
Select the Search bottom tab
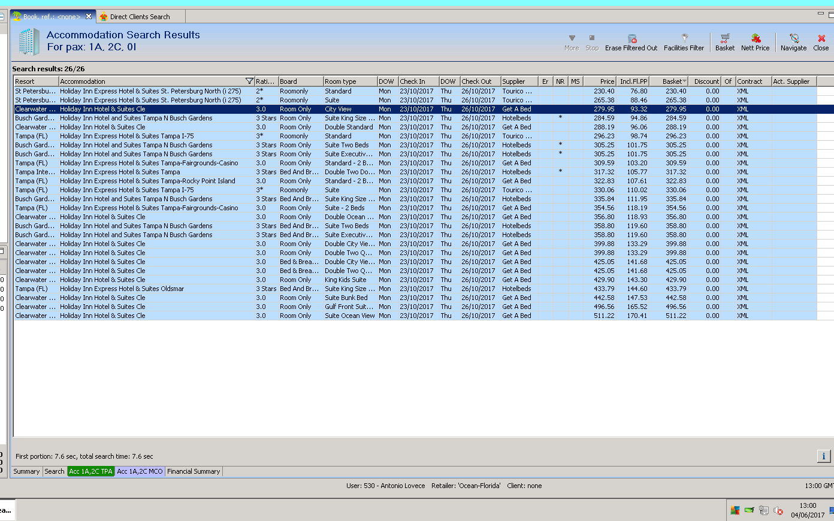[x=54, y=471]
